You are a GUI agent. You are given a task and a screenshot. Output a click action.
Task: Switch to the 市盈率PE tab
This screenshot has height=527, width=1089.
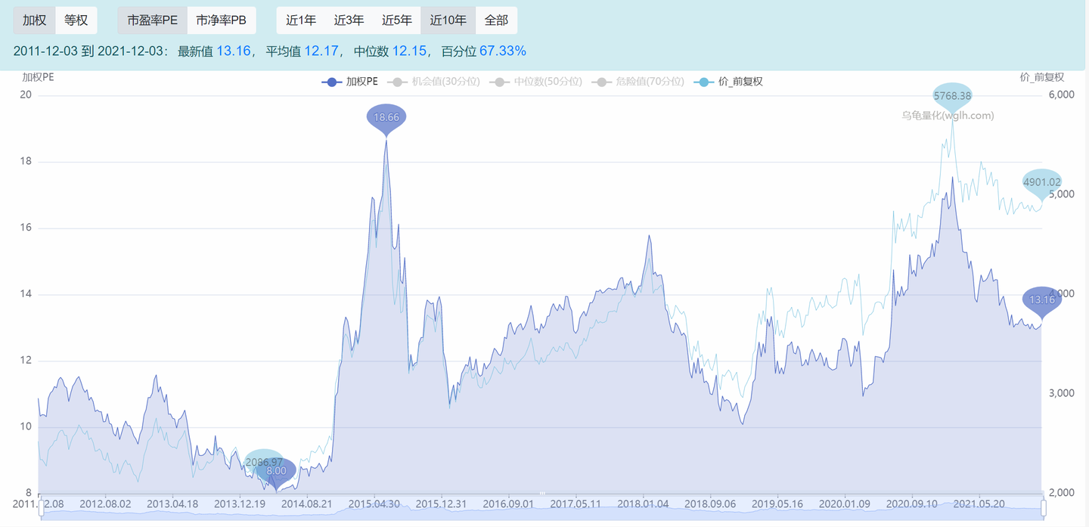(x=153, y=20)
